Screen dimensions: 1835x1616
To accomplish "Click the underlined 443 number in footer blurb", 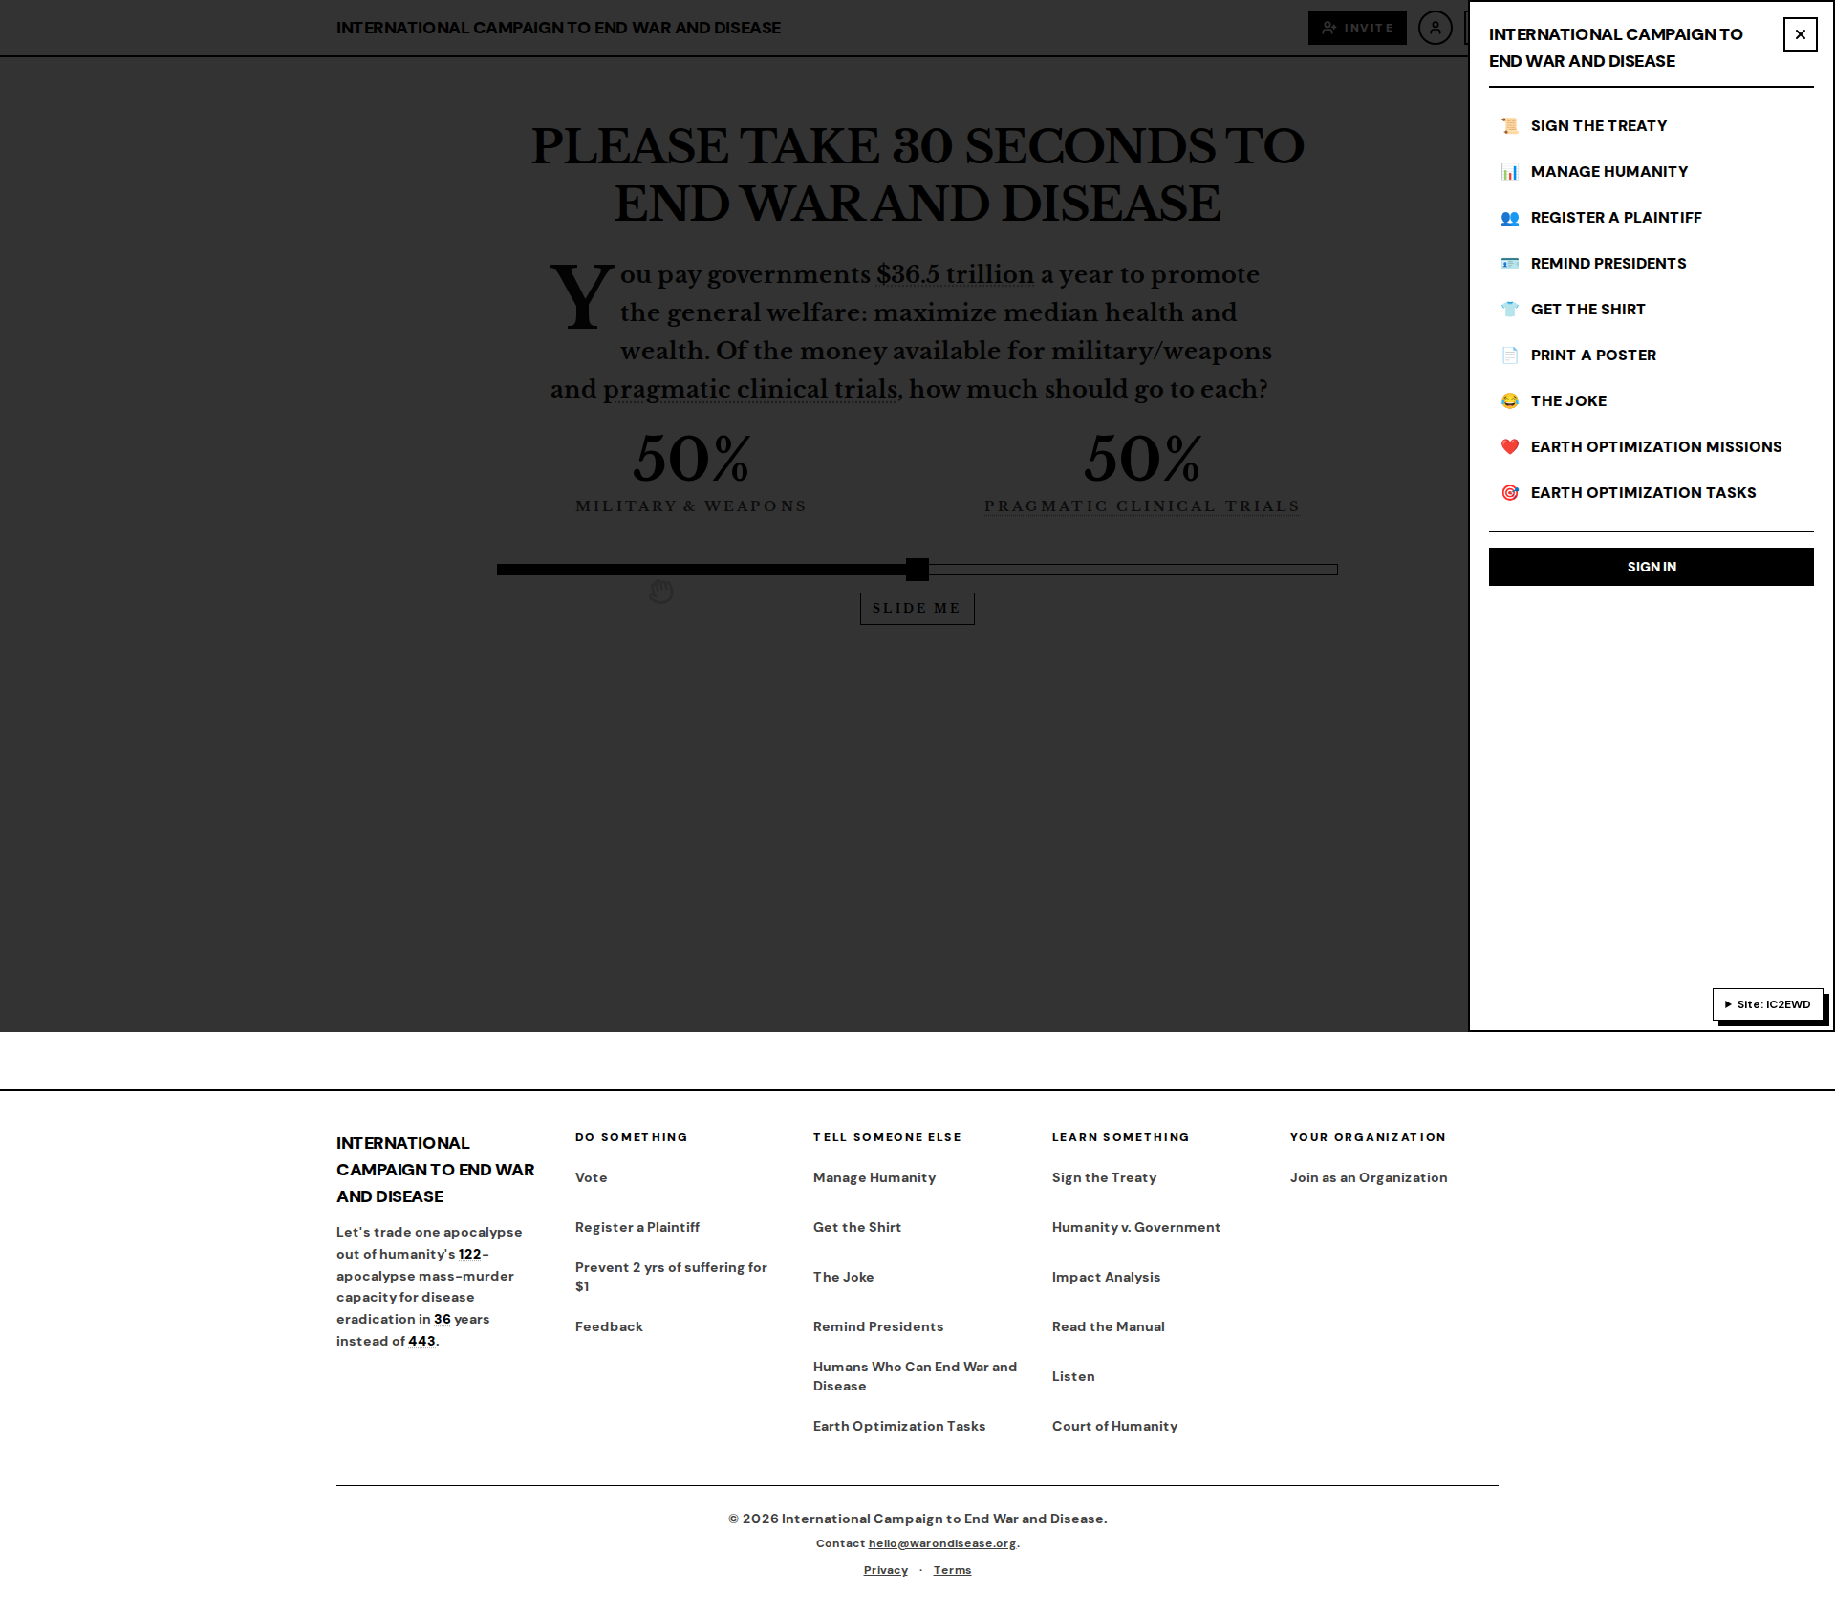I will (x=421, y=1341).
